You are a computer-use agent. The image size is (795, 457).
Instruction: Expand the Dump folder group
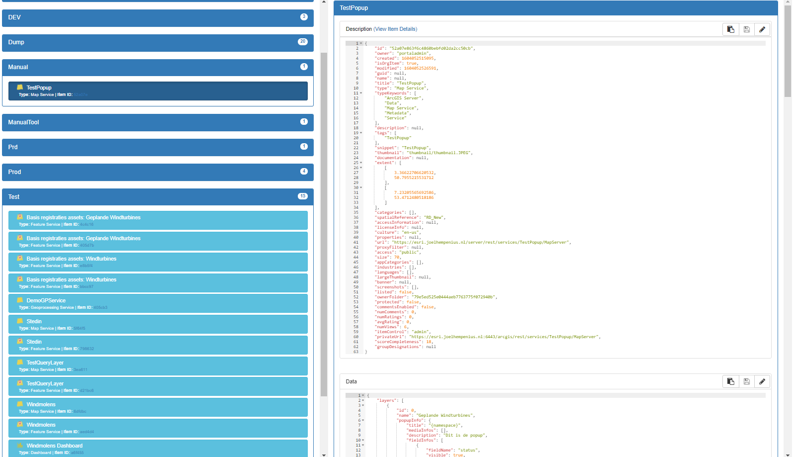[x=158, y=42]
